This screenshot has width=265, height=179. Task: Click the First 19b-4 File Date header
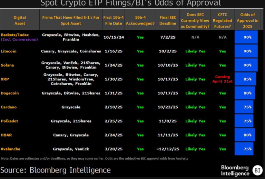tap(114, 20)
